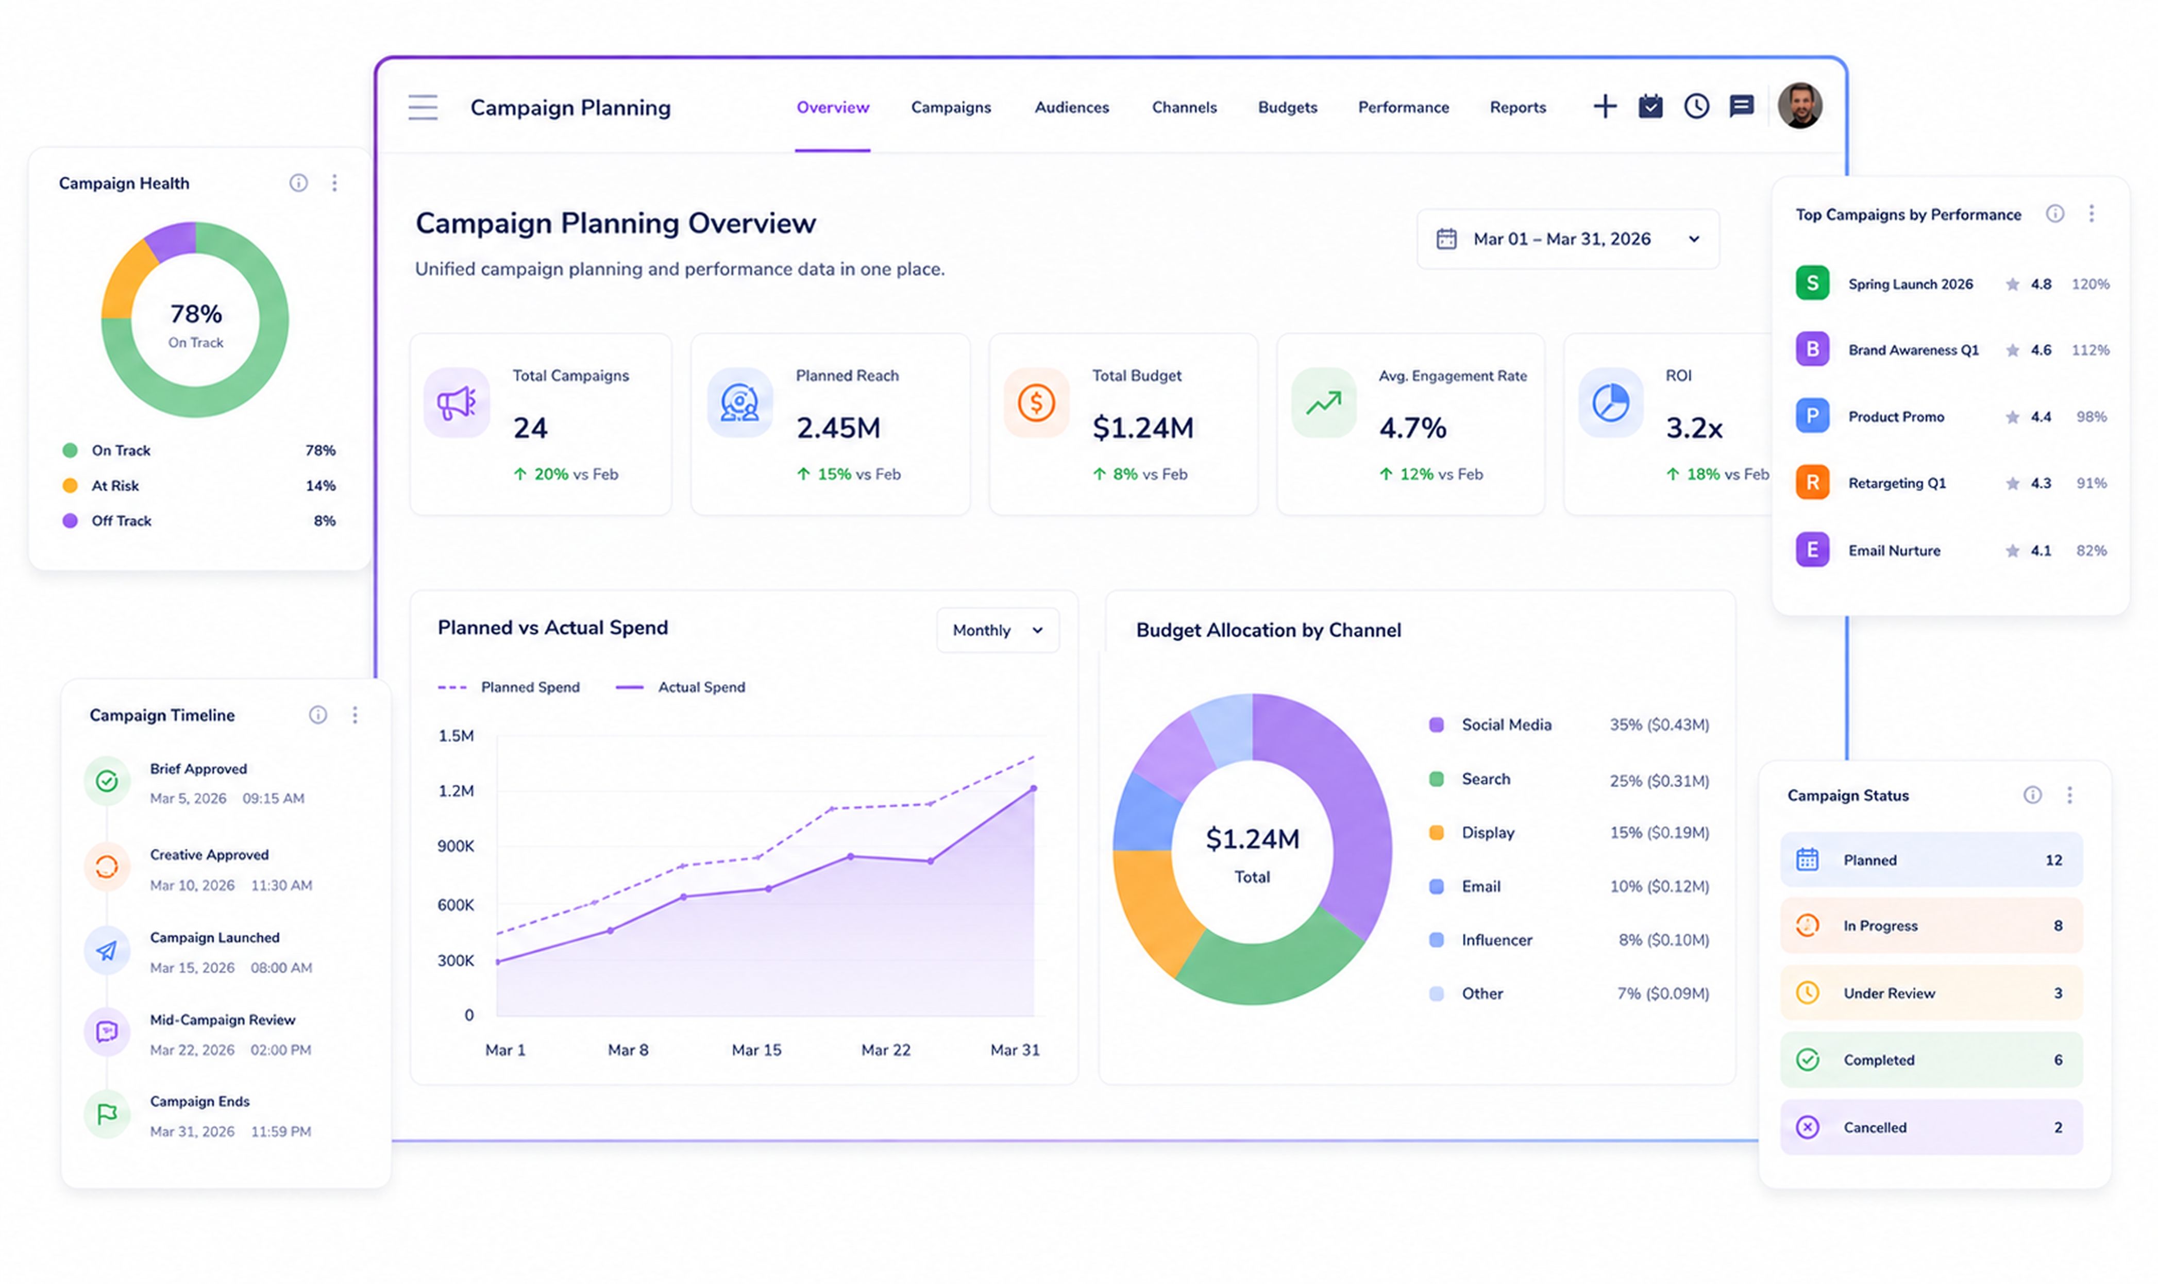This screenshot has height=1284, width=2158.
Task: Click Campaign Health info icon
Action: pos(298,182)
